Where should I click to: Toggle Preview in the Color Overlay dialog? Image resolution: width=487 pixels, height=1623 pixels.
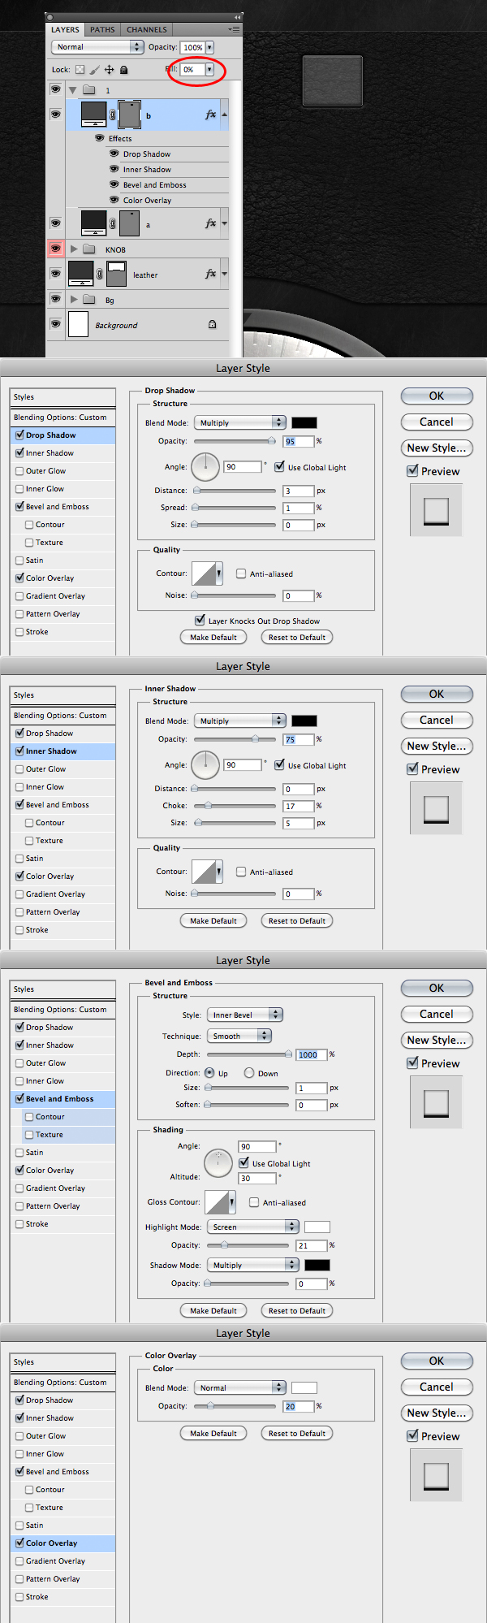coord(412,1435)
